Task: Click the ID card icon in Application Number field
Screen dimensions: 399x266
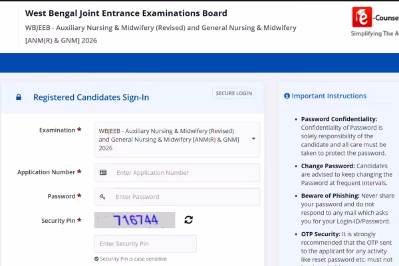Action: [103, 173]
